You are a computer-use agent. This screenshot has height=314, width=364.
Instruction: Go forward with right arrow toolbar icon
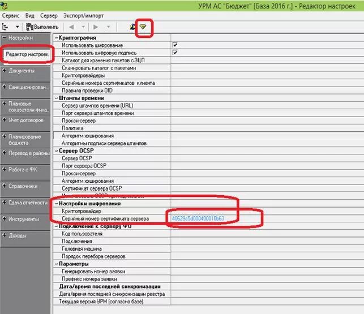(x=96, y=27)
